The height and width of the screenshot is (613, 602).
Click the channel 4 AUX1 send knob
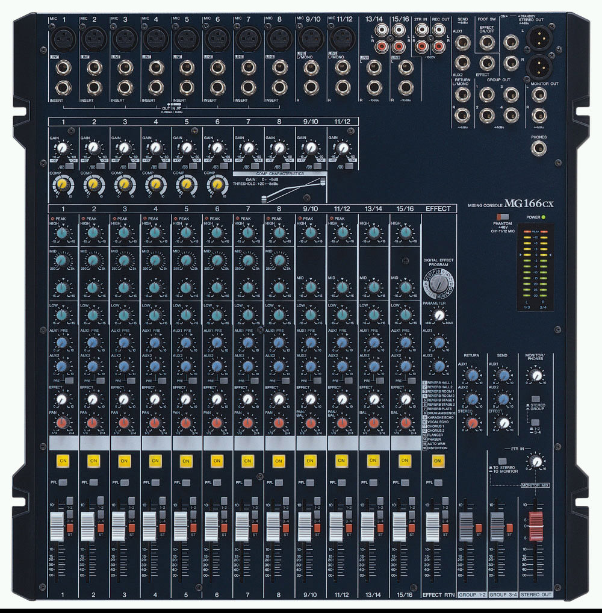click(x=155, y=343)
